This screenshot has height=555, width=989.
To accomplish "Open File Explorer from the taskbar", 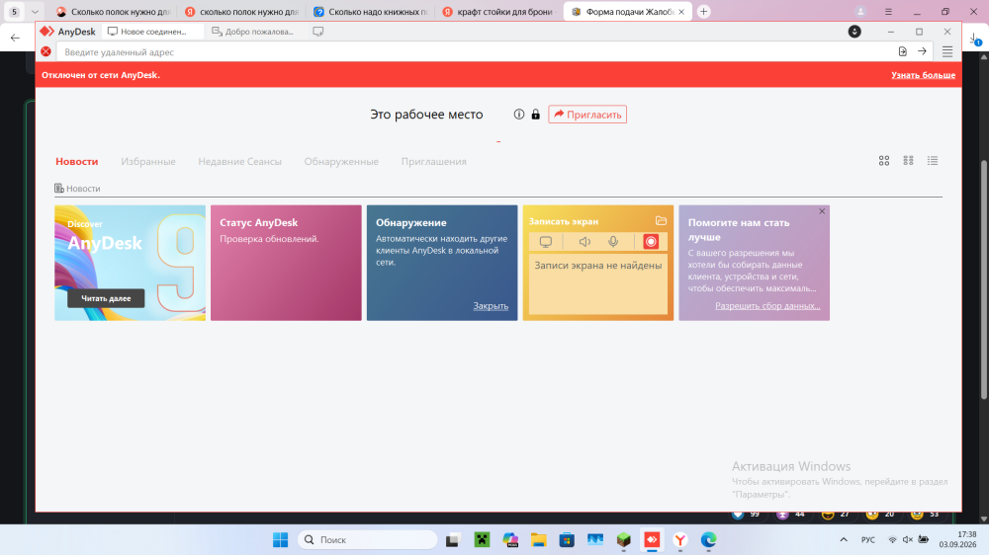I will [x=538, y=540].
